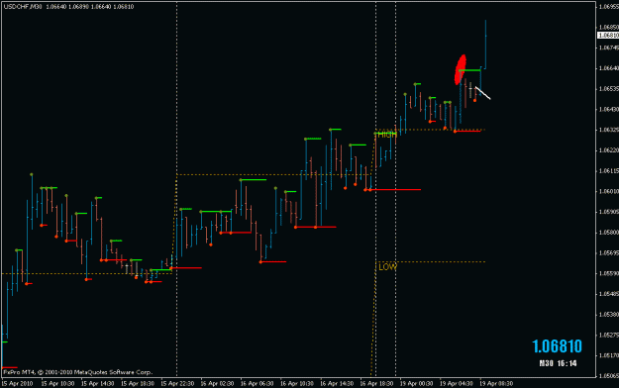Click the USDCHF,M30 chart title text
This screenshot has width=619, height=388.
click(x=23, y=7)
